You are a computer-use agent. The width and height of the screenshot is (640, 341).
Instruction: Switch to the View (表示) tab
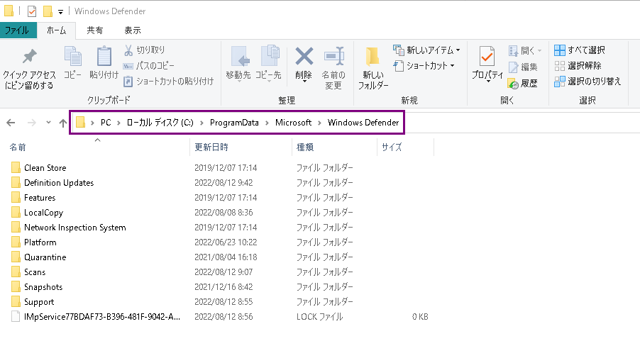[133, 30]
